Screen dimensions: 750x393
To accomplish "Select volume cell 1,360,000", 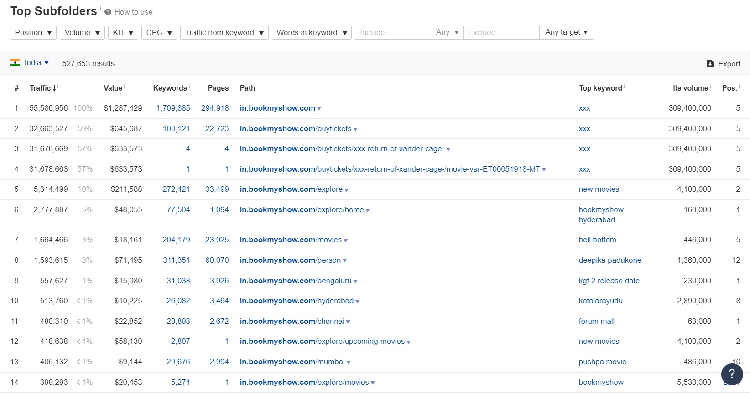I will (x=694, y=260).
